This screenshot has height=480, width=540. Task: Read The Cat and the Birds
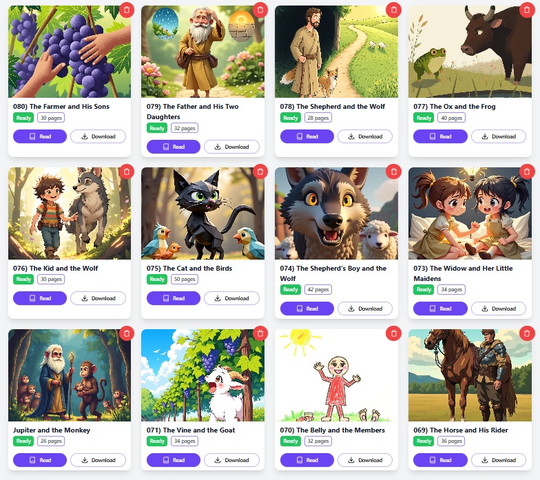(x=174, y=298)
